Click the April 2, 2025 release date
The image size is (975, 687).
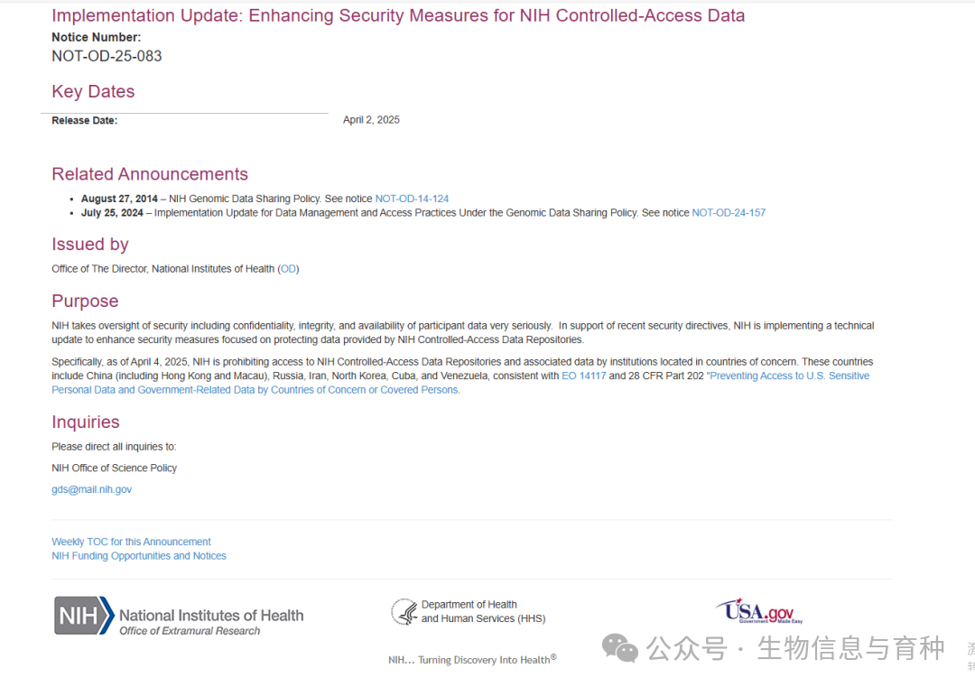[x=371, y=120]
